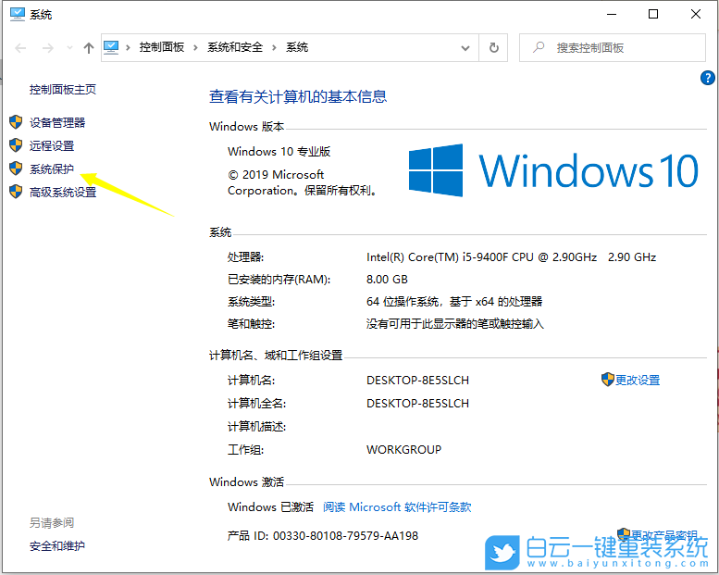This screenshot has width=719, height=575.
Task: Open the address bar history dropdown
Action: (465, 48)
